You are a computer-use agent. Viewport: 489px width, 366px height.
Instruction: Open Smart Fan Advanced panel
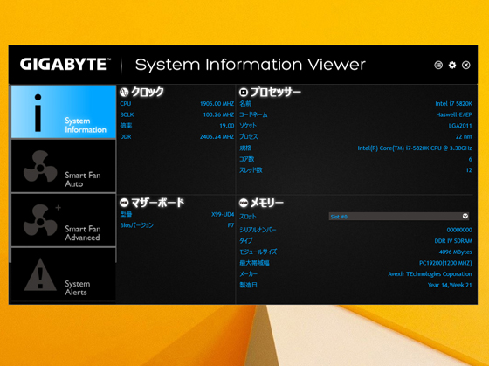(64, 220)
